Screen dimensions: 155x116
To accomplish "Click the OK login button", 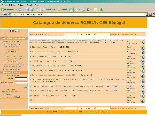I will pyautogui.click(x=25, y=86).
